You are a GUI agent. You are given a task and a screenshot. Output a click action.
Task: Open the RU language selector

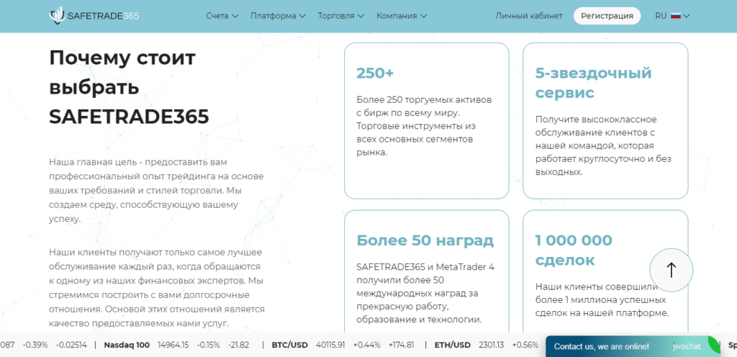pyautogui.click(x=672, y=16)
